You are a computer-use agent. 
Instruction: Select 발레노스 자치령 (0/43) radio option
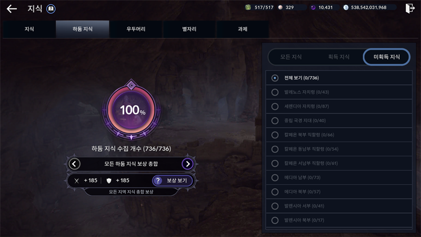pyautogui.click(x=275, y=92)
